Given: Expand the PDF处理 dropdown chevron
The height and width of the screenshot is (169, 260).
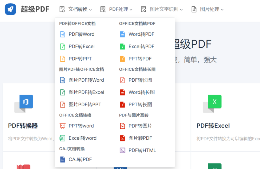Looking at the screenshot, I should pyautogui.click(x=131, y=10).
